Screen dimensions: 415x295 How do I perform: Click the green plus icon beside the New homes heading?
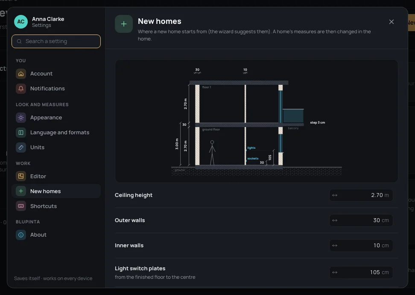pyautogui.click(x=123, y=24)
